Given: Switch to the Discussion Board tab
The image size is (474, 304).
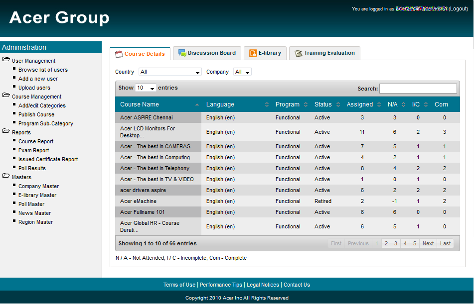Looking at the screenshot, I should tap(211, 53).
